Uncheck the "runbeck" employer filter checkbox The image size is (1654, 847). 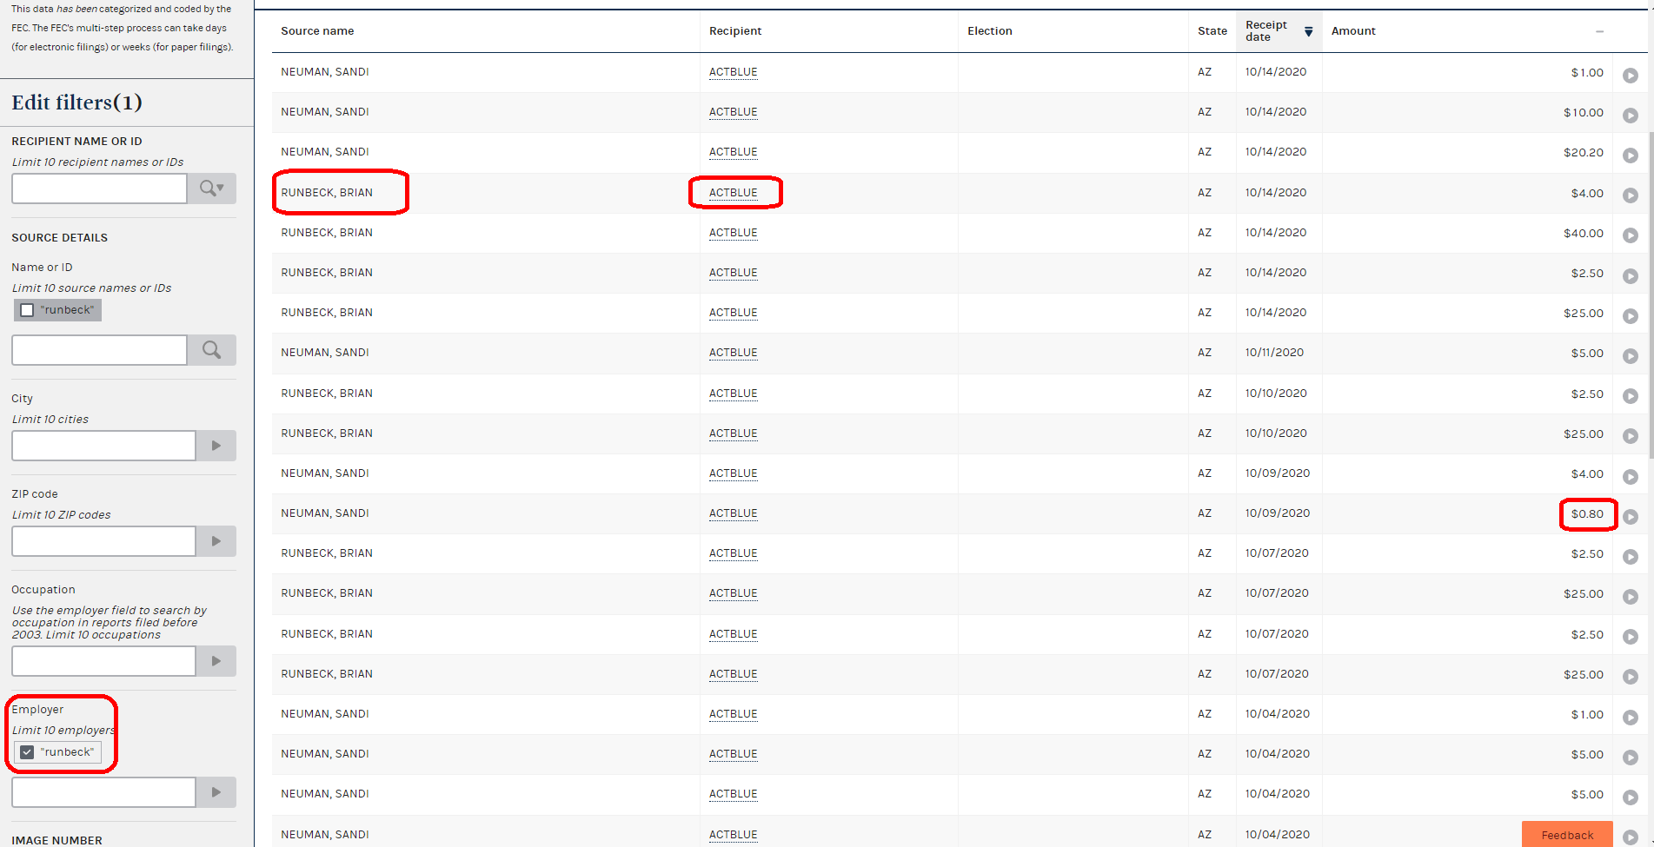tap(27, 752)
